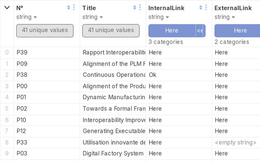260x162 pixels.
Task: Click the Digital Factory System title cell
Action: (x=113, y=153)
